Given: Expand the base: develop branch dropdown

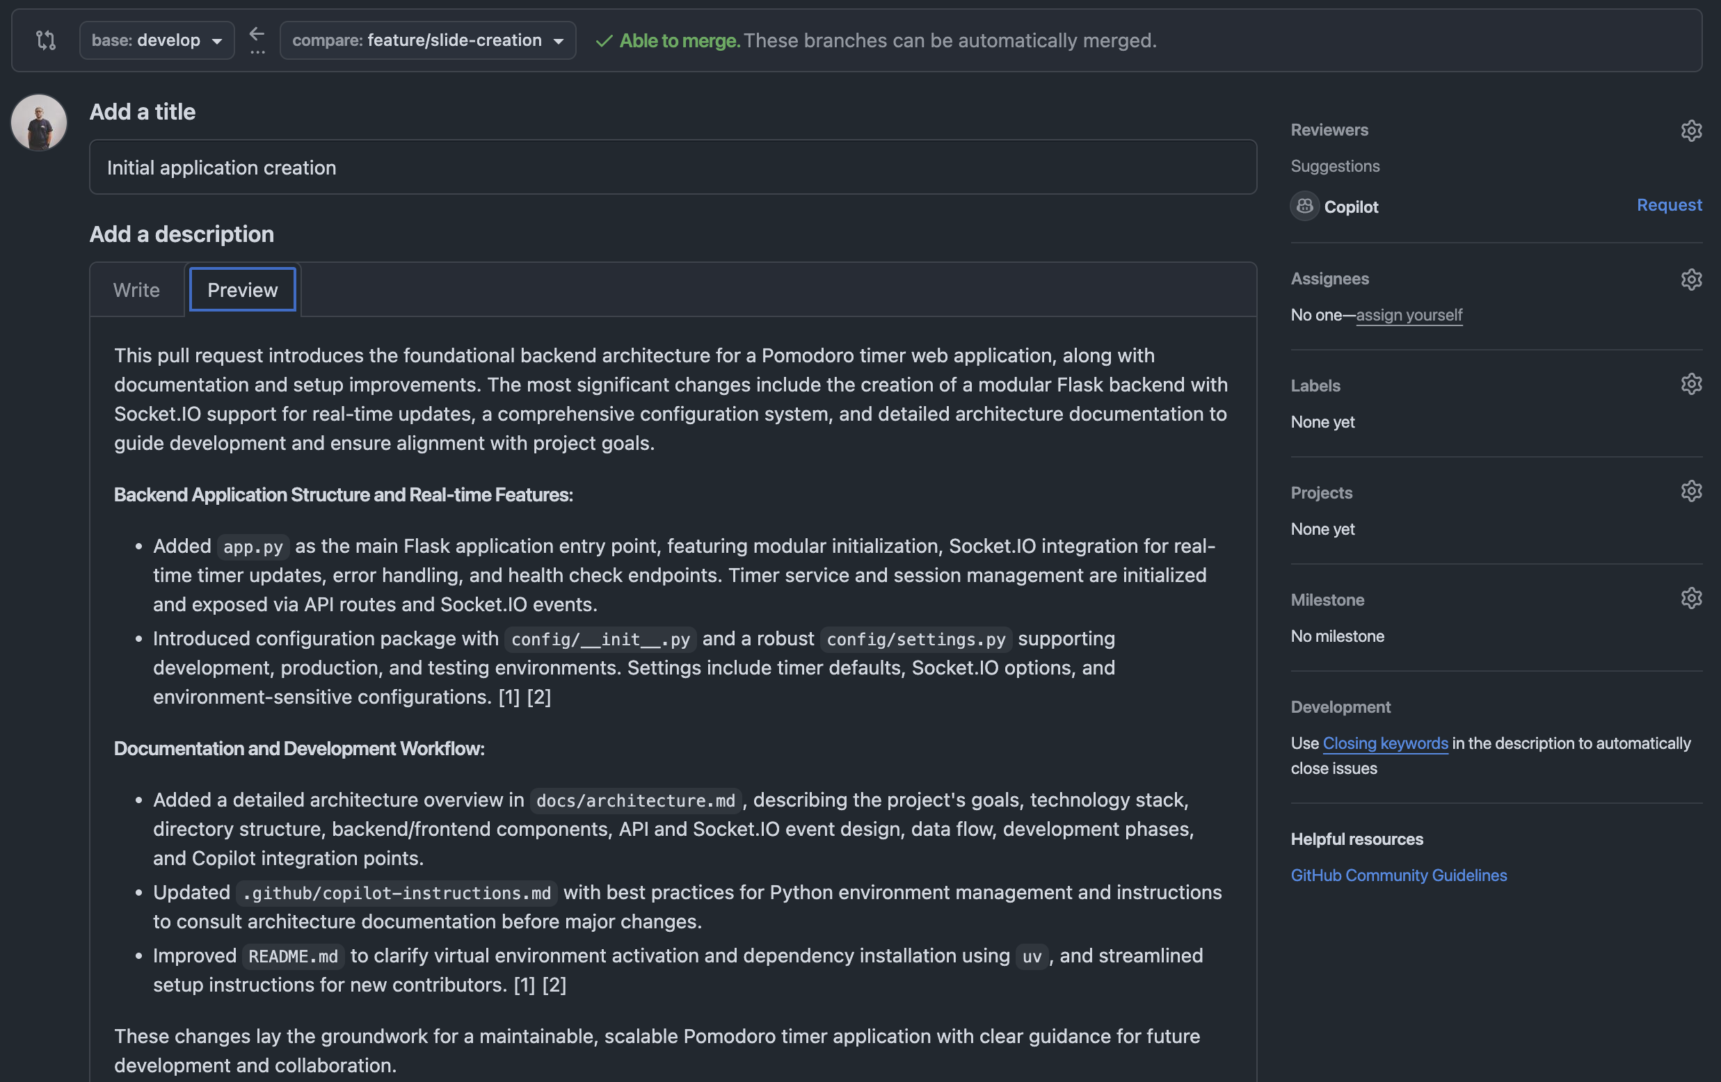Looking at the screenshot, I should 157,41.
